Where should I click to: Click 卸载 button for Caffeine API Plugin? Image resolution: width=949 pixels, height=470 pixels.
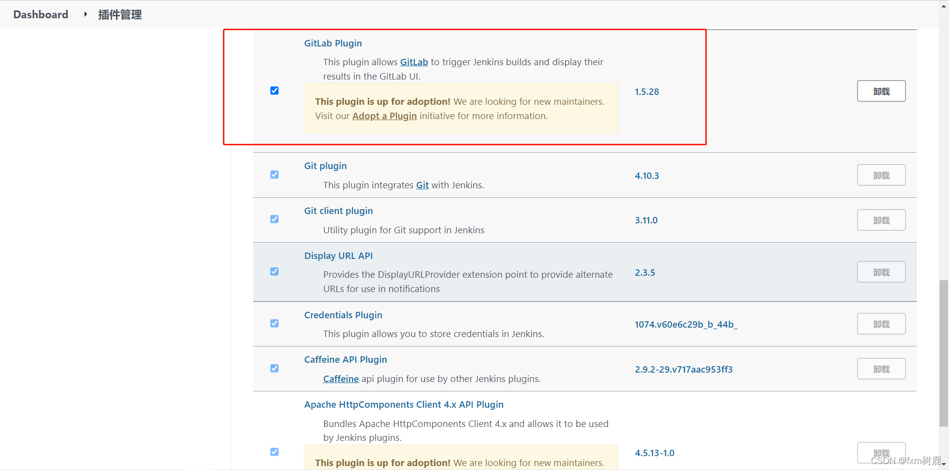(881, 369)
